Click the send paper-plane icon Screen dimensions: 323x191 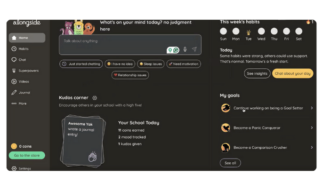(194, 49)
